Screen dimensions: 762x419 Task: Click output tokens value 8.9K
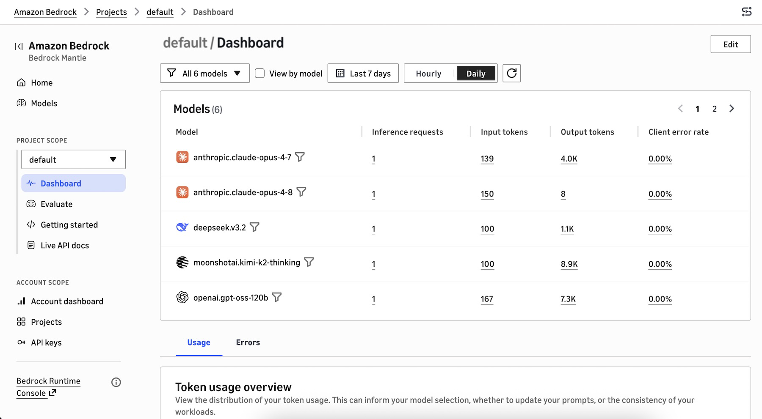[x=569, y=264]
